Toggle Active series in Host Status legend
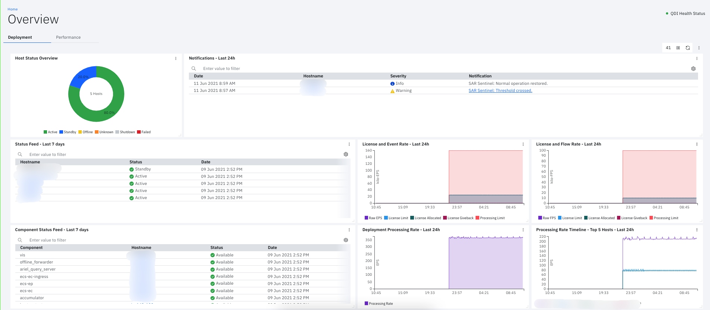The height and width of the screenshot is (310, 710). tap(50, 132)
